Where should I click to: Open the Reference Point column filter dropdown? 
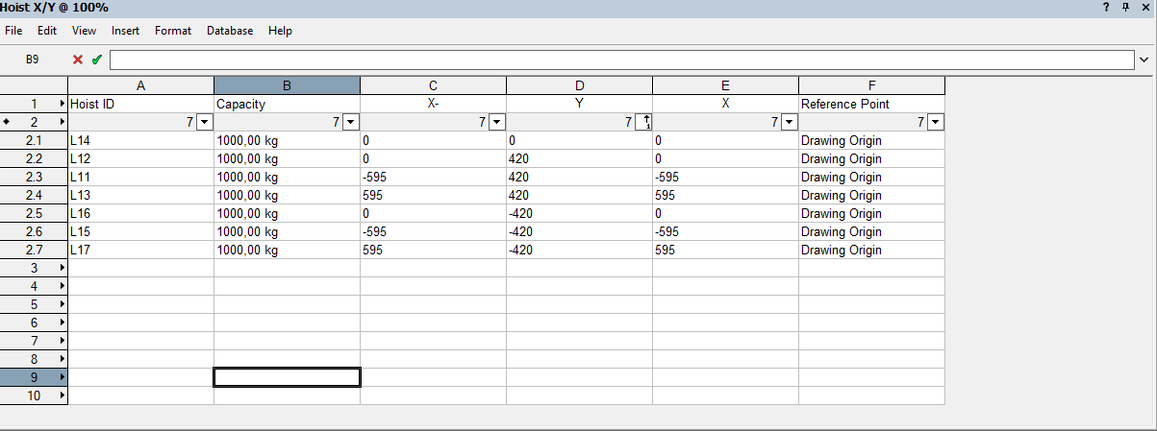point(935,122)
